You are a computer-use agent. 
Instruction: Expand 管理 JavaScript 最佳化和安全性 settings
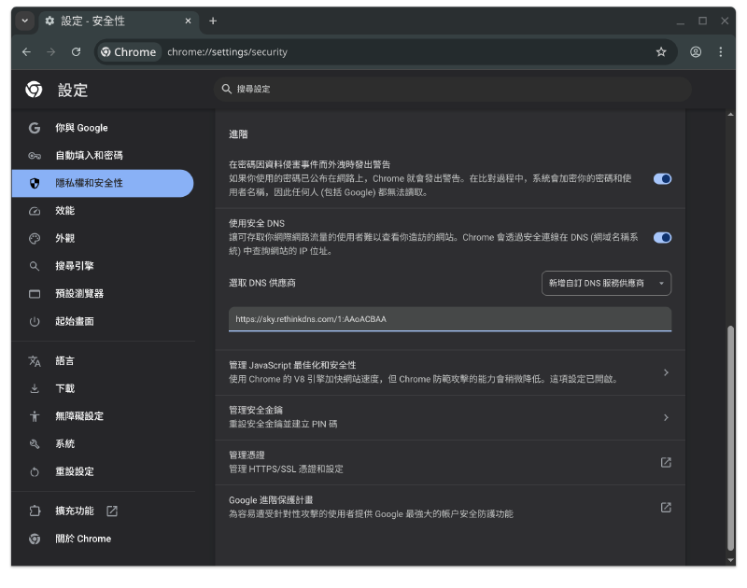coord(666,372)
